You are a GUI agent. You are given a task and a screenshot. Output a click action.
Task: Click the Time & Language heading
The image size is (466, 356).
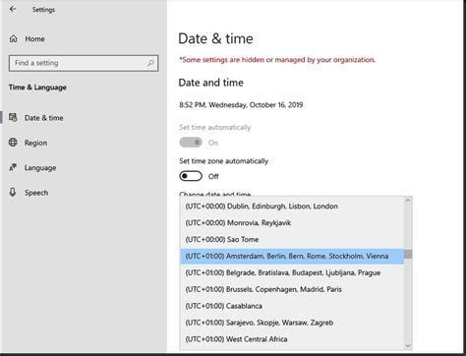[x=37, y=88]
